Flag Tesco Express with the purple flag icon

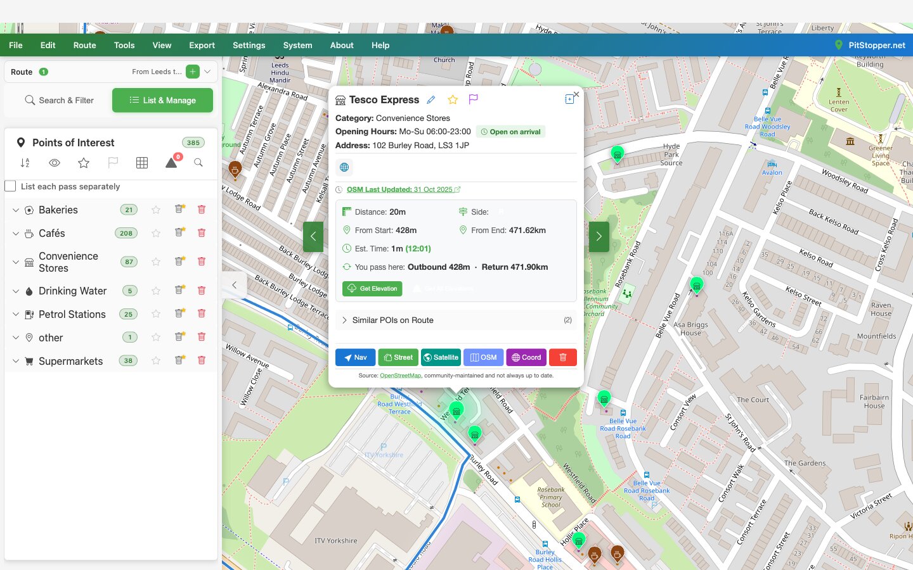[x=473, y=99]
